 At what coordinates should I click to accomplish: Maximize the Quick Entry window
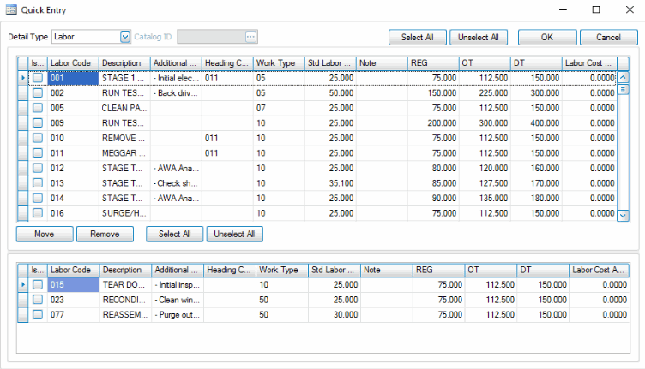click(596, 9)
